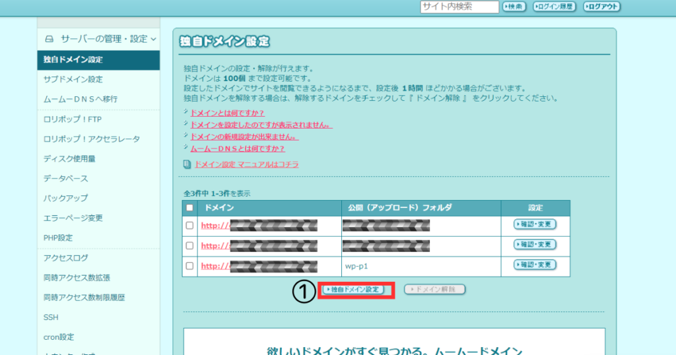The height and width of the screenshot is (355, 676).
Task: Open the サブドメイン設定 menu item
Action: (73, 79)
